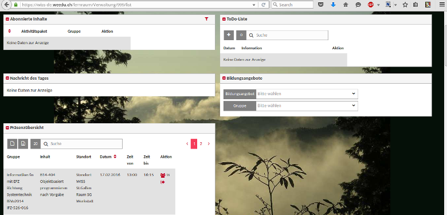Select page 1 in pagination
Image resolution: width=447 pixels, height=215 pixels.
pos(194,144)
